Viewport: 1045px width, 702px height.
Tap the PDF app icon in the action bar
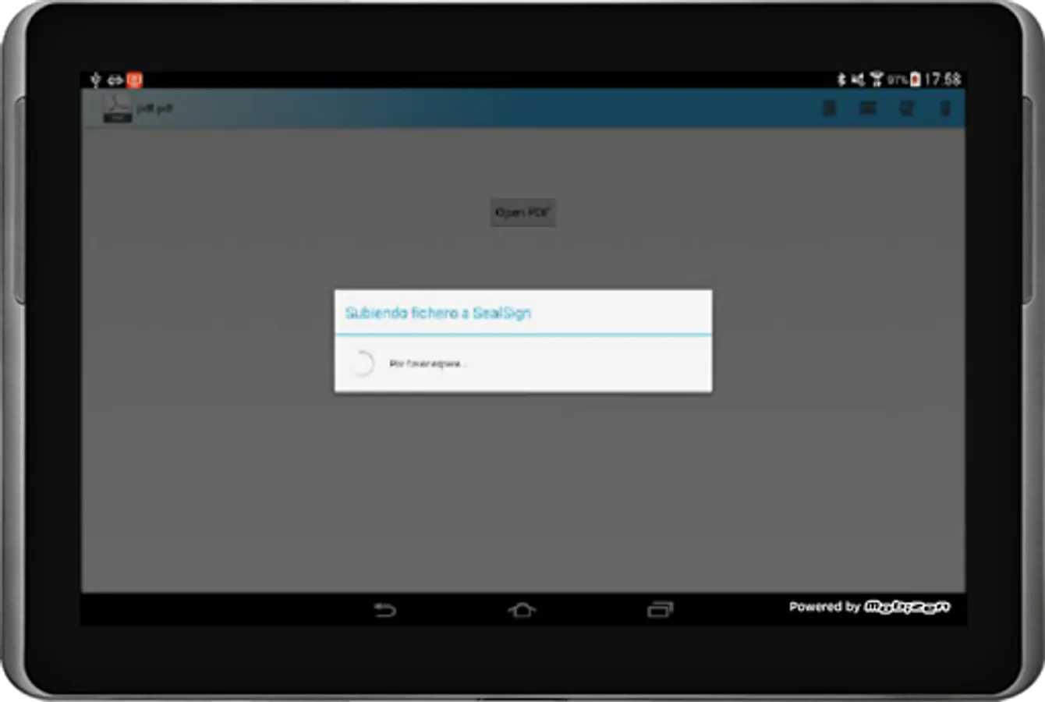point(117,108)
